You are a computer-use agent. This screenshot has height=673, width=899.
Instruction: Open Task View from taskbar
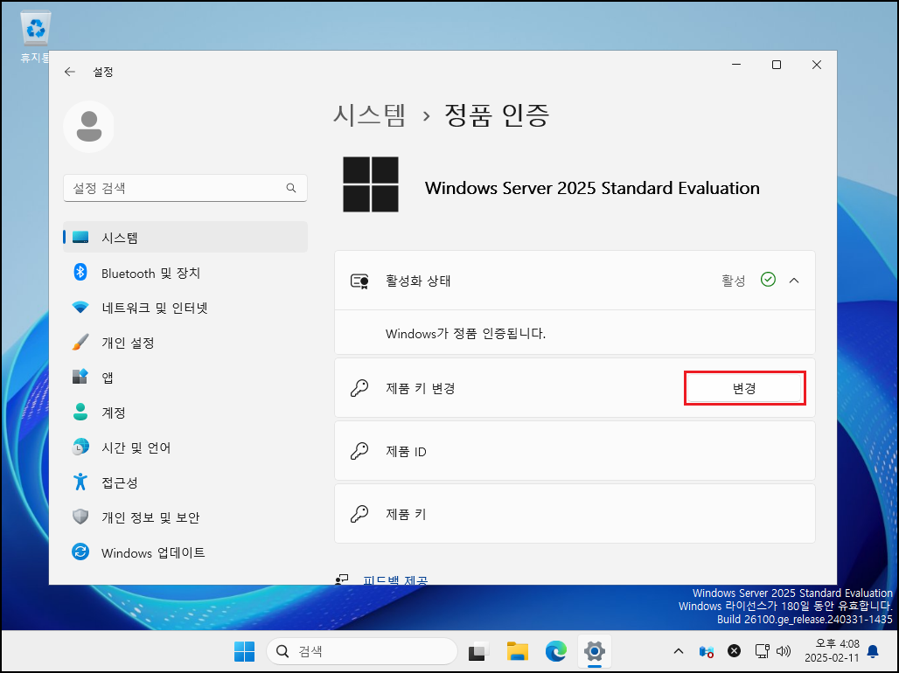[478, 652]
